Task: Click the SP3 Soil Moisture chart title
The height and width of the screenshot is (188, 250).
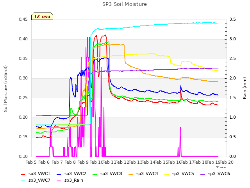Action: (x=125, y=4)
